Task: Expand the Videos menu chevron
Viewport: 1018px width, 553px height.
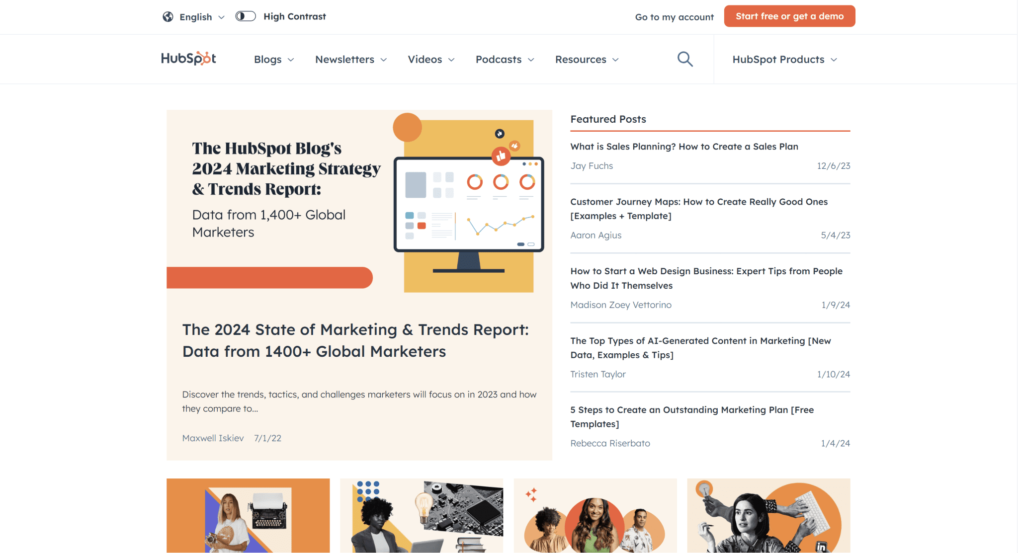Action: (x=451, y=60)
